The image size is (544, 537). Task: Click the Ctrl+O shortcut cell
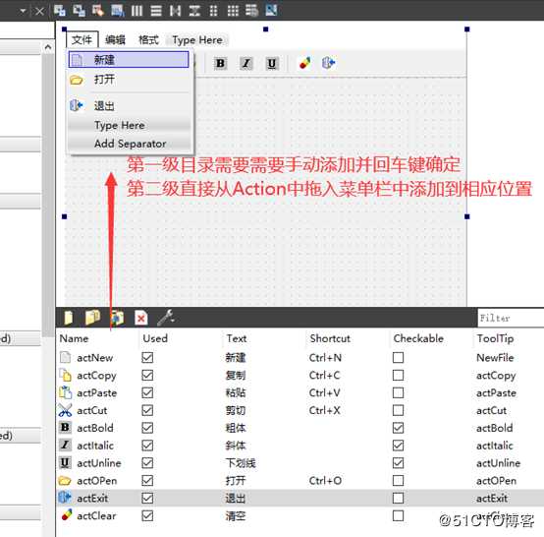[x=325, y=481]
